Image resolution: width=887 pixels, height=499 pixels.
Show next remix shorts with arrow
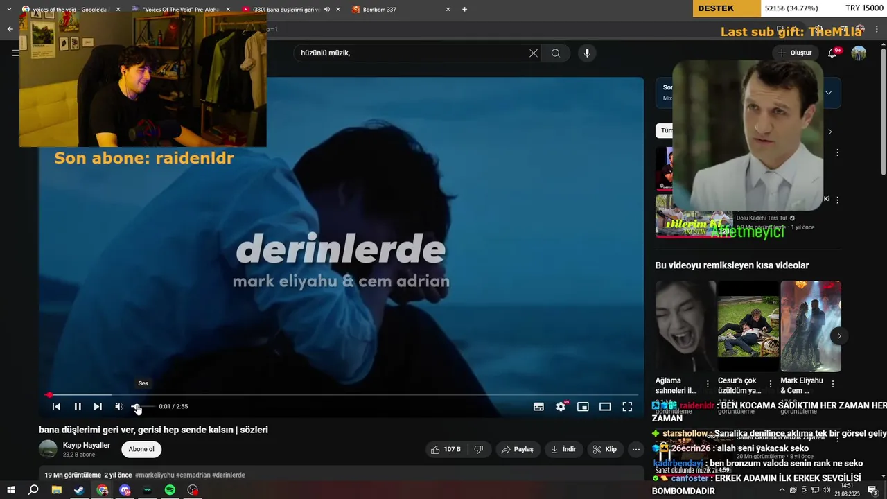[x=838, y=336]
